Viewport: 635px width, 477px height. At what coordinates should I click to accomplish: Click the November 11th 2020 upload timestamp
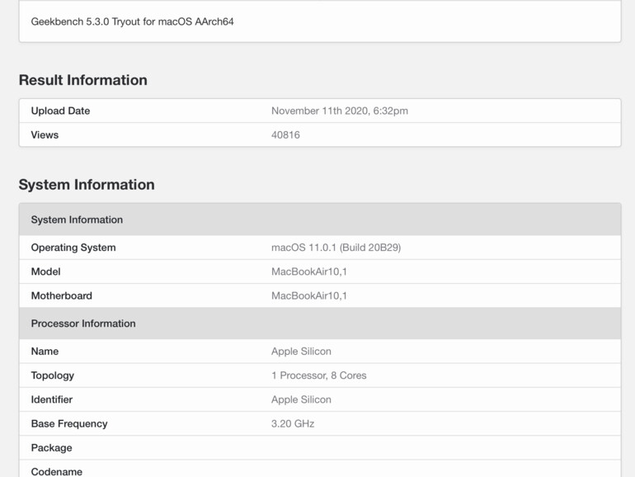pos(339,111)
